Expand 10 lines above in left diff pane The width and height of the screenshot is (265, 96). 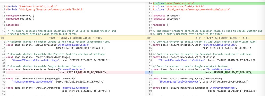52,38
